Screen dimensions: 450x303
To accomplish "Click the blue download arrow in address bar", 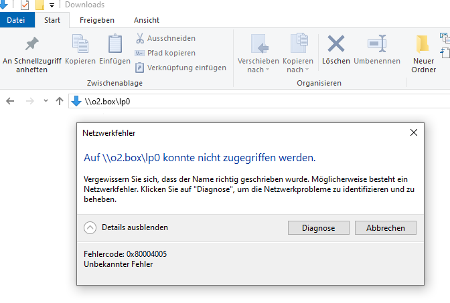I will pyautogui.click(x=76, y=101).
